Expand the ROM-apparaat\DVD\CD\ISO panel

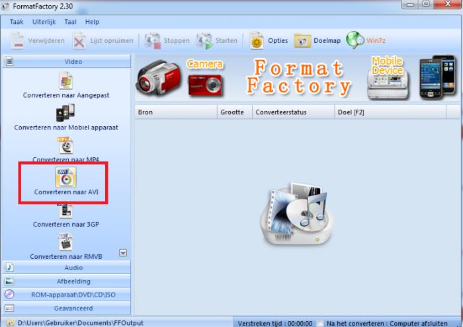click(66, 295)
